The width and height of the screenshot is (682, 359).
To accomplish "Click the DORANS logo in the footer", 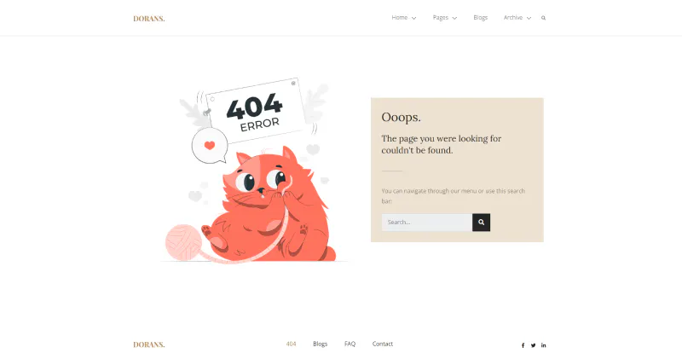I will point(148,345).
